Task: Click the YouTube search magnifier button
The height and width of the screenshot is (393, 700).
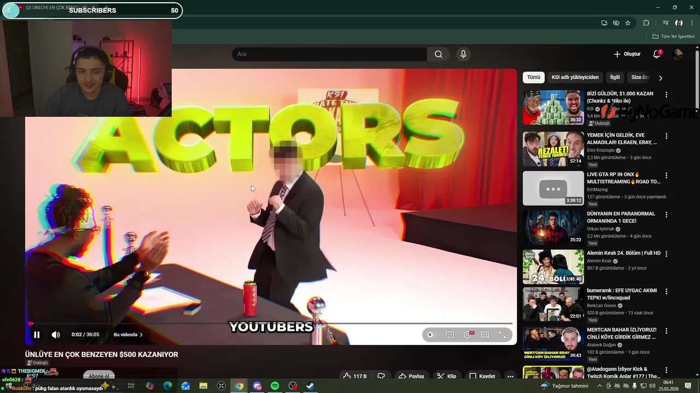Action: pos(439,54)
